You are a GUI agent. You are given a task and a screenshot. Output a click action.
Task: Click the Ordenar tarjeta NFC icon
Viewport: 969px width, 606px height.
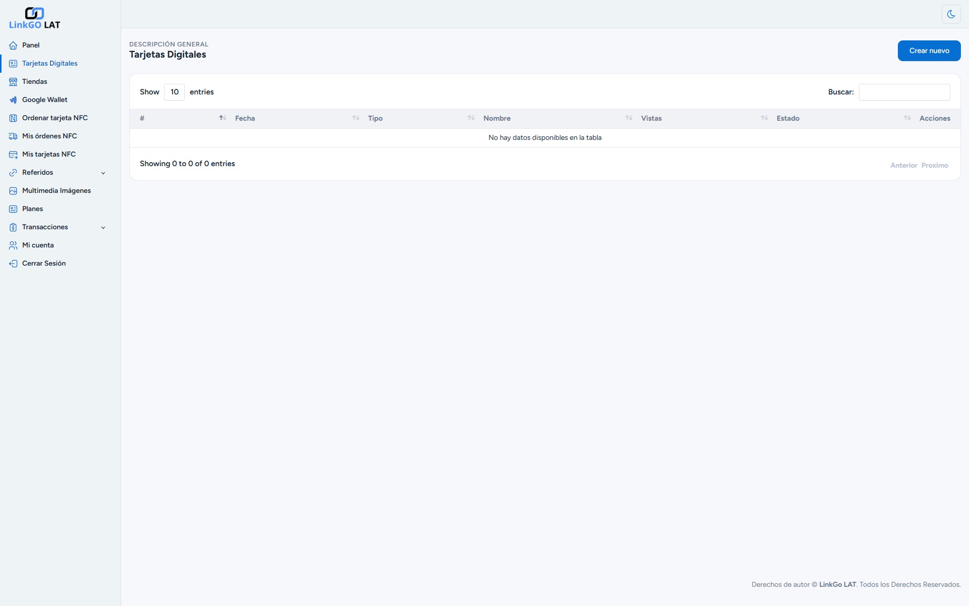pos(13,118)
